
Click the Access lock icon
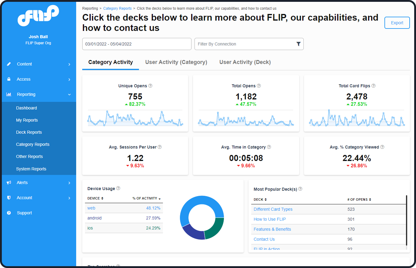[9, 79]
